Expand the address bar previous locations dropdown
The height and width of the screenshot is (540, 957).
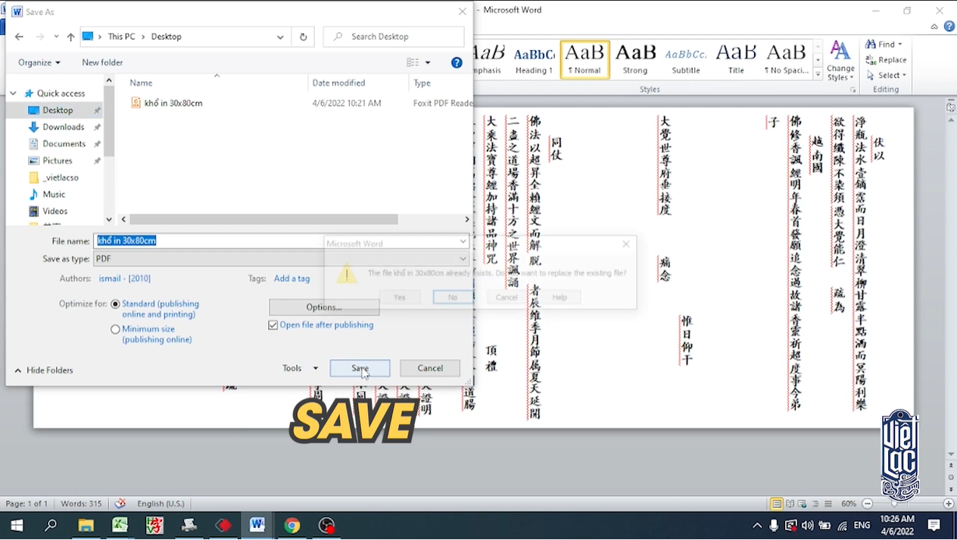(280, 36)
